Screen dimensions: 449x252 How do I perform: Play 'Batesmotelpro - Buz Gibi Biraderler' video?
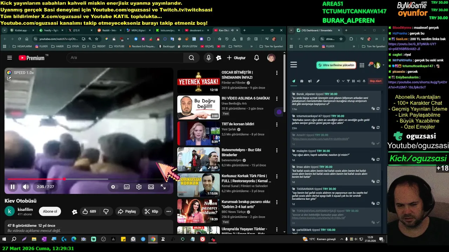click(x=198, y=159)
